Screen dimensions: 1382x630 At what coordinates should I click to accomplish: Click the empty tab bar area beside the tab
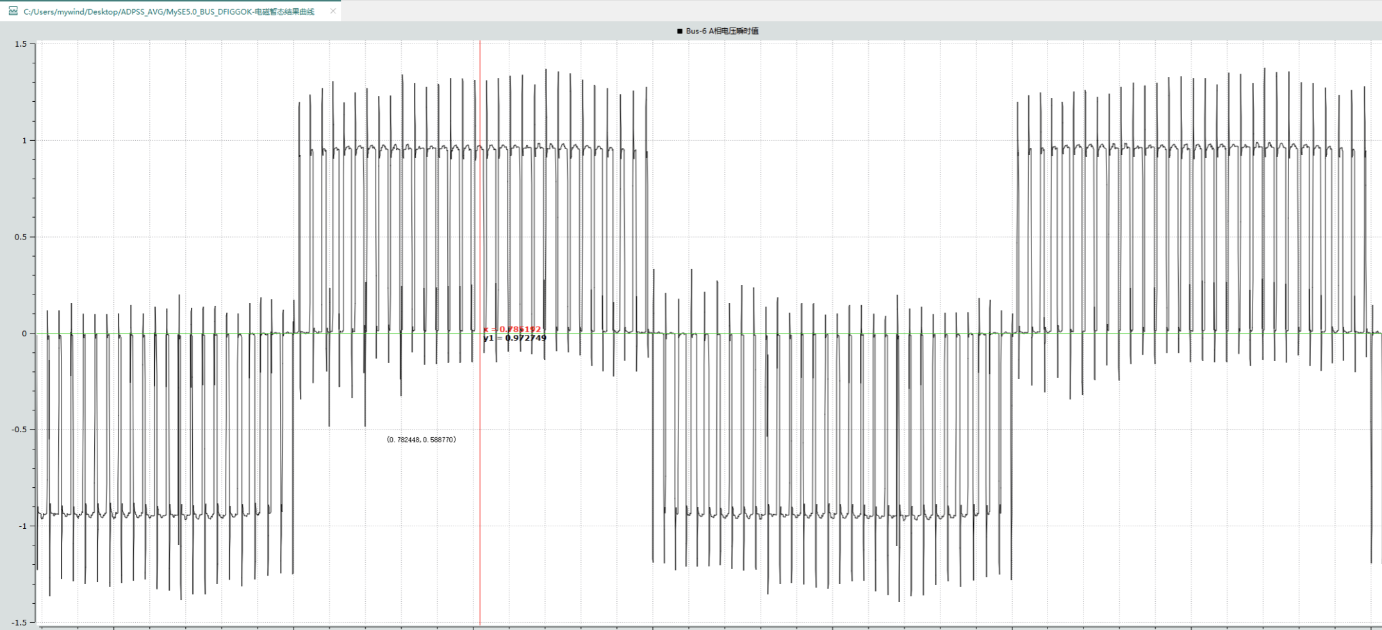(x=833, y=11)
